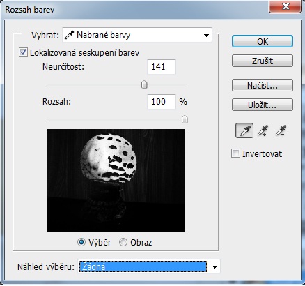Image resolution: width=305 pixels, height=286 pixels.
Task: Toggle Lokalizovaná seskupení barev checkbox
Action: pos(23,52)
